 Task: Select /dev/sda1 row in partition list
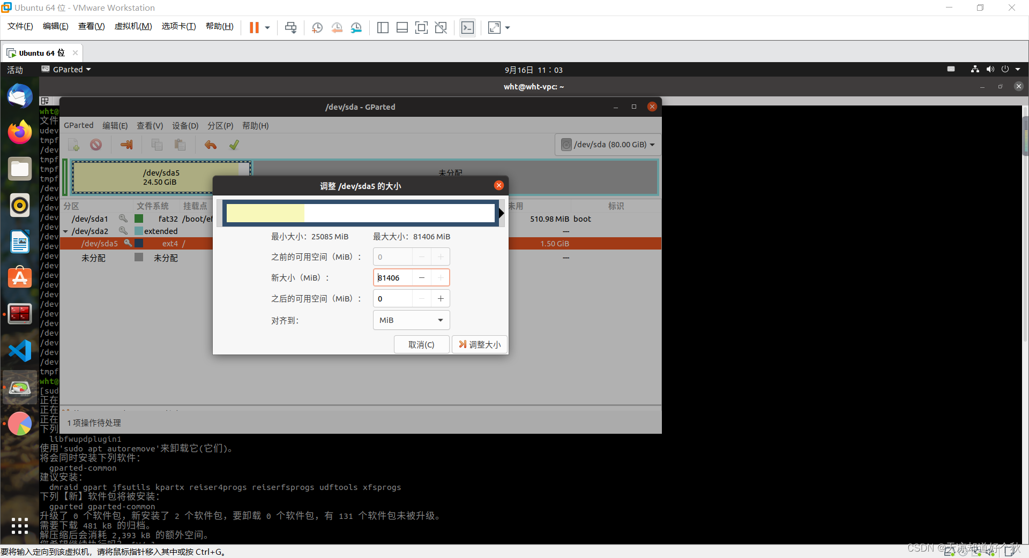[360, 218]
